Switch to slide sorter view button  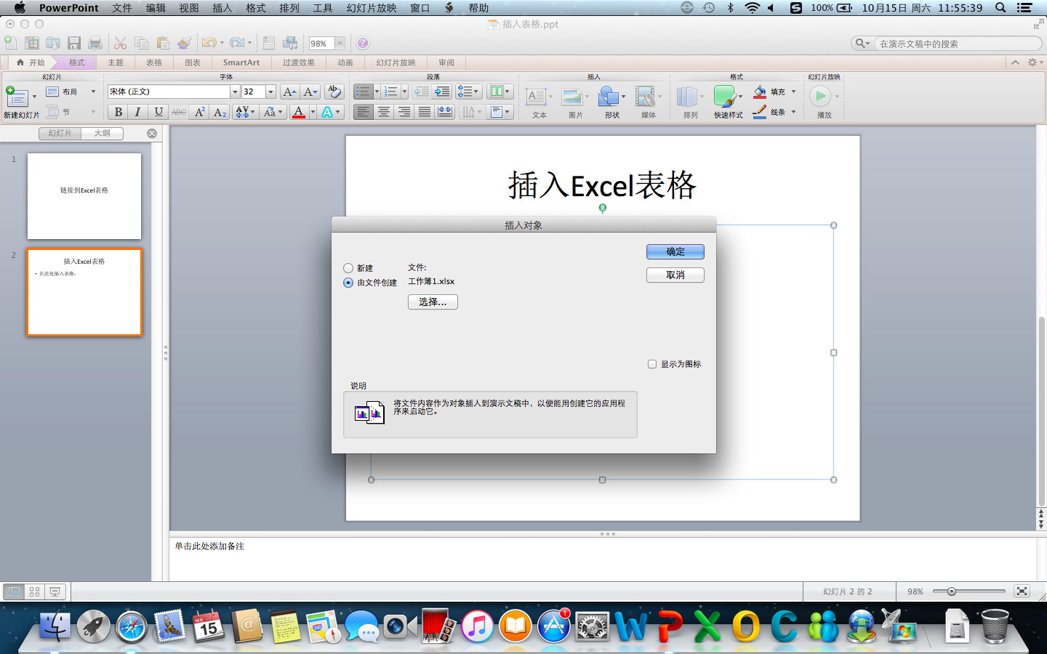pos(34,592)
